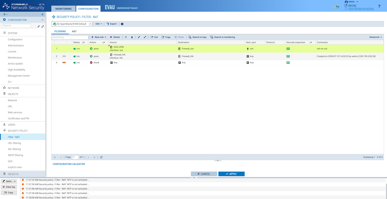This screenshot has width=387, height=199.
Task: Click the move rule down arrow
Action: pos(132,37)
